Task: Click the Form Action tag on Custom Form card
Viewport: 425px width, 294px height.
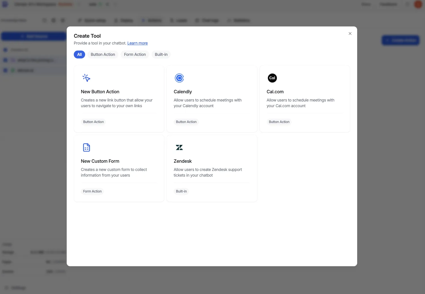Action: click(x=92, y=191)
